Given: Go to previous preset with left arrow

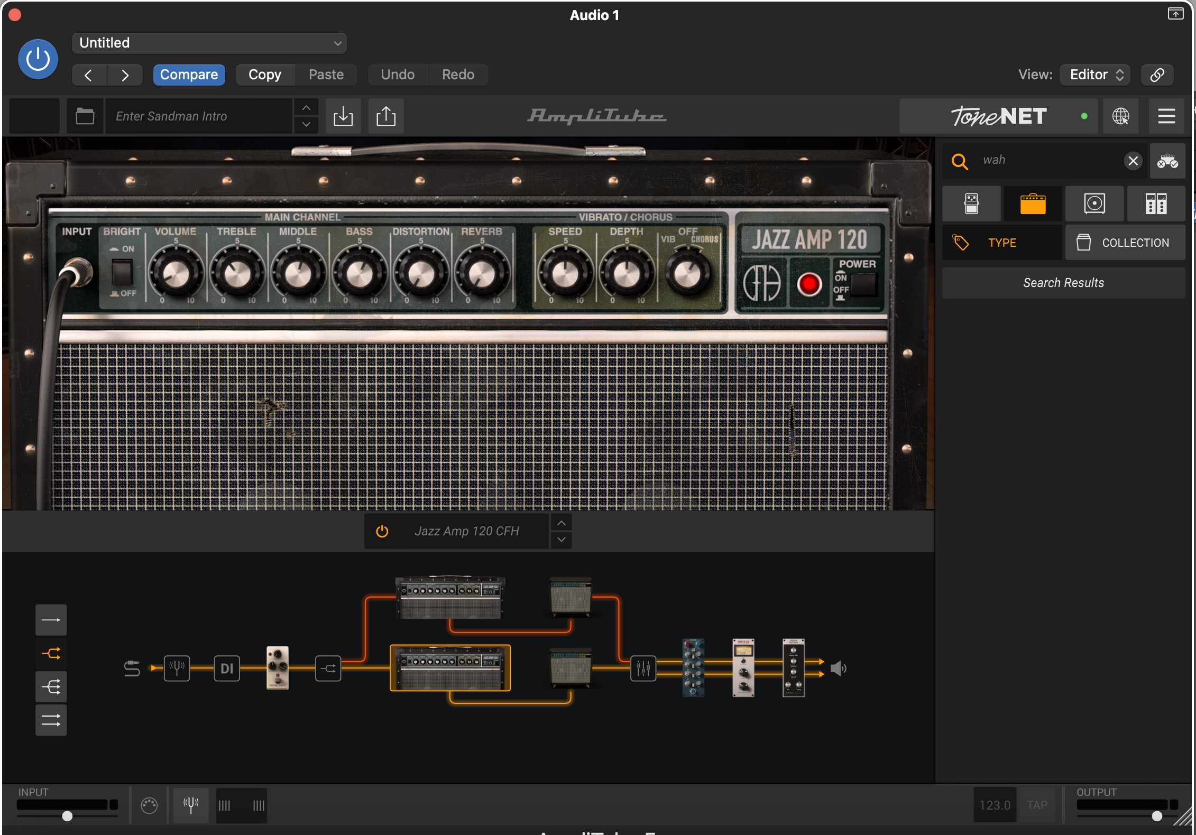Looking at the screenshot, I should click(x=89, y=75).
